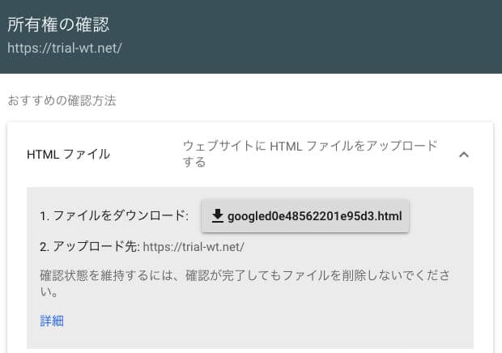Click upload destination URL after アップロード先
Image resolution: width=502 pixels, height=353 pixels.
click(x=194, y=247)
